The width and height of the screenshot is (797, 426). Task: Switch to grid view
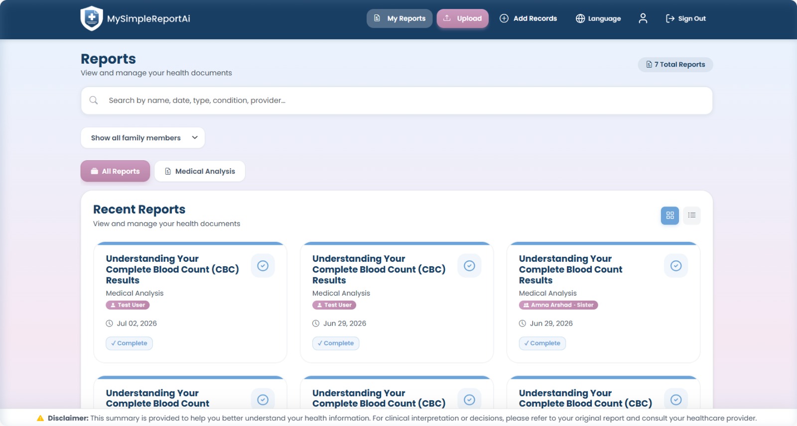point(670,215)
